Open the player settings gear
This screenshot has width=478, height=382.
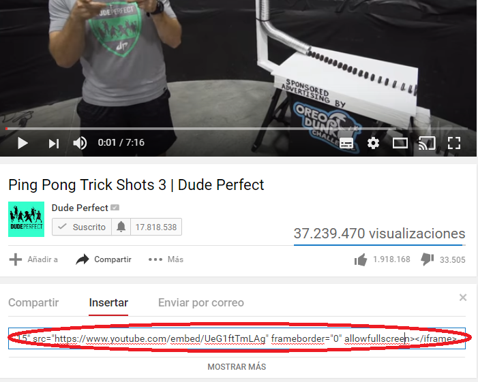(373, 143)
